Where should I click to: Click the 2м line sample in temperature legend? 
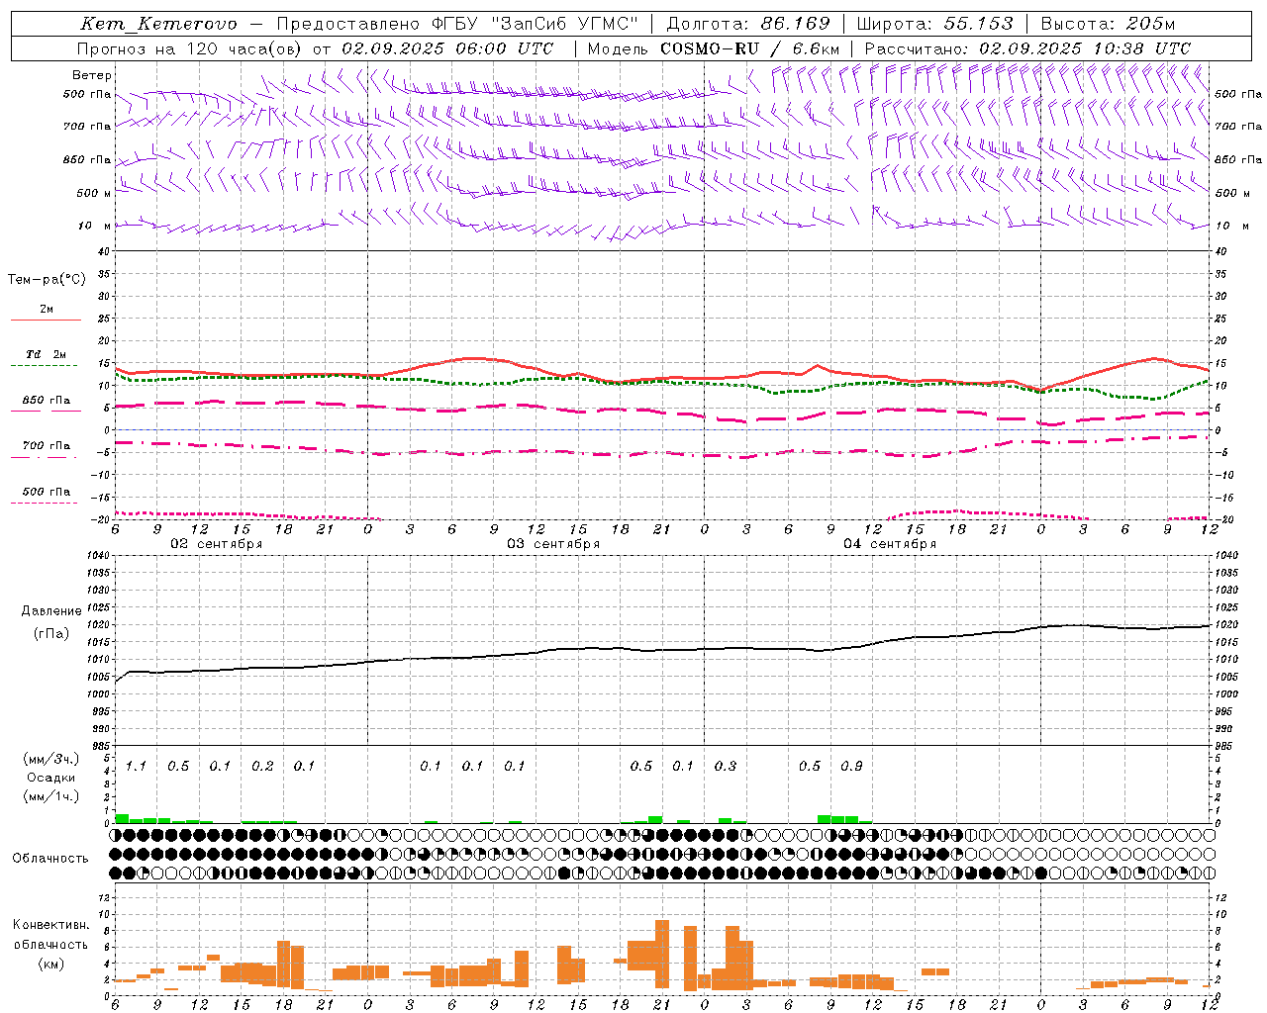[46, 320]
